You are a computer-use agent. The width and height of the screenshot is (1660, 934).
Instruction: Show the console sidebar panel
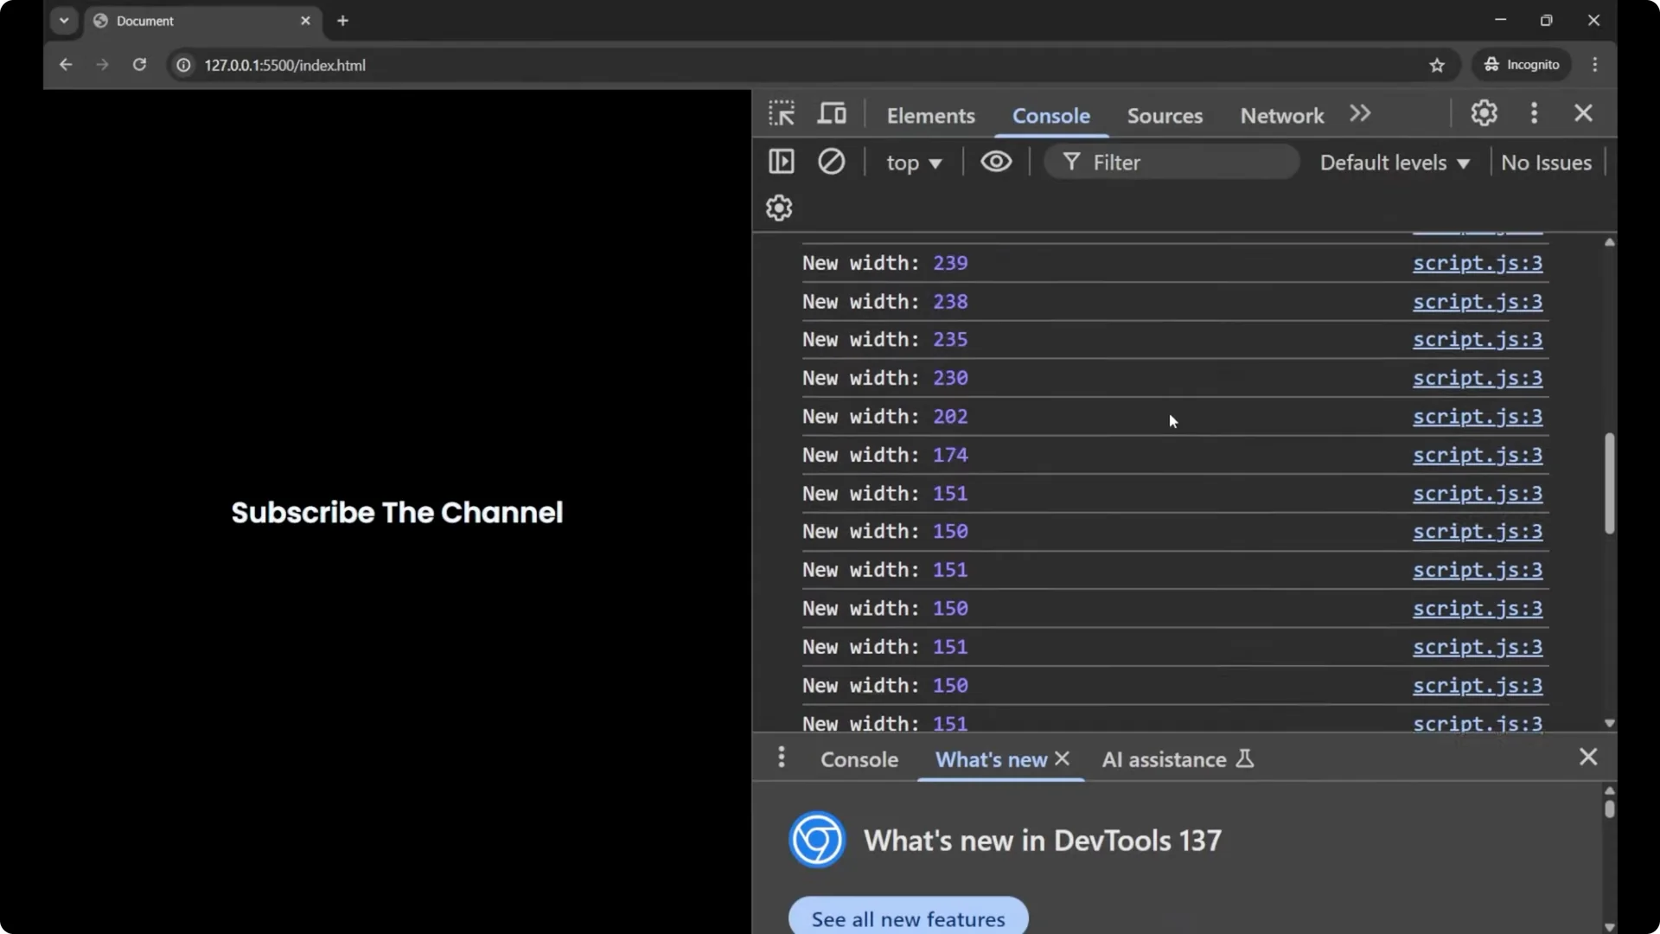pos(781,162)
